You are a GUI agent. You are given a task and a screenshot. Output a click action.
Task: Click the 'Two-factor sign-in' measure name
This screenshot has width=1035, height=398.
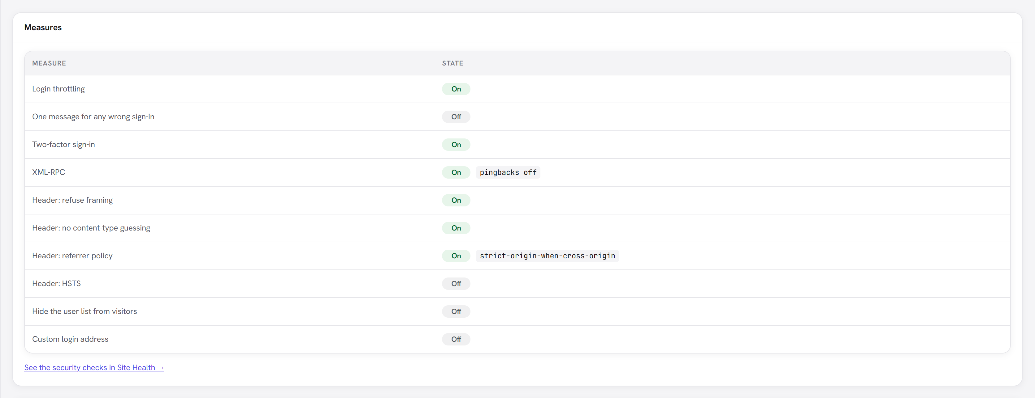[63, 144]
